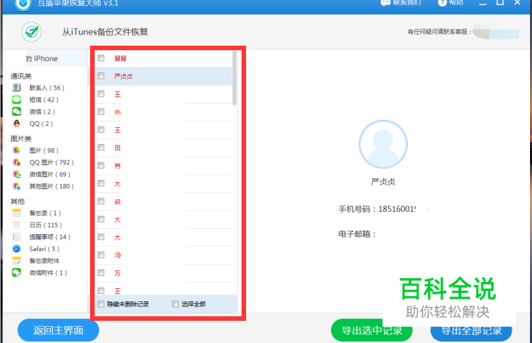Select the 微信附件 ( 1 ) category
Image resolution: width=532 pixels, height=343 pixels.
[48, 273]
